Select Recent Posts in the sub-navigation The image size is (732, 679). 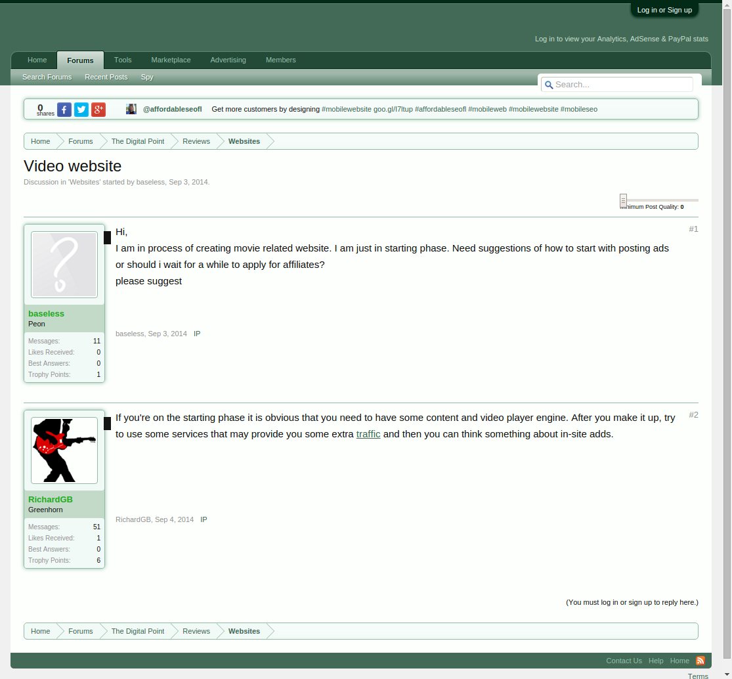[x=106, y=77]
